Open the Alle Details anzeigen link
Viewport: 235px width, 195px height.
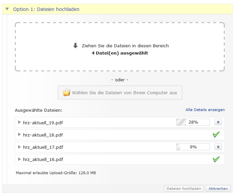(x=205, y=110)
